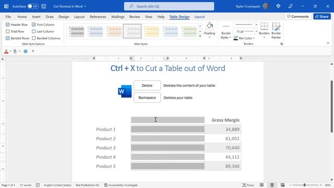Image resolution: width=334 pixels, height=188 pixels.
Task: Open the References tab
Action: 98,17
